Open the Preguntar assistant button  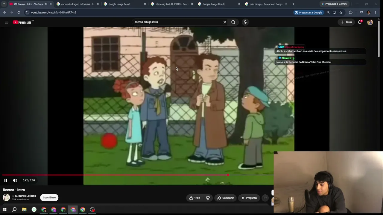pos(249,198)
